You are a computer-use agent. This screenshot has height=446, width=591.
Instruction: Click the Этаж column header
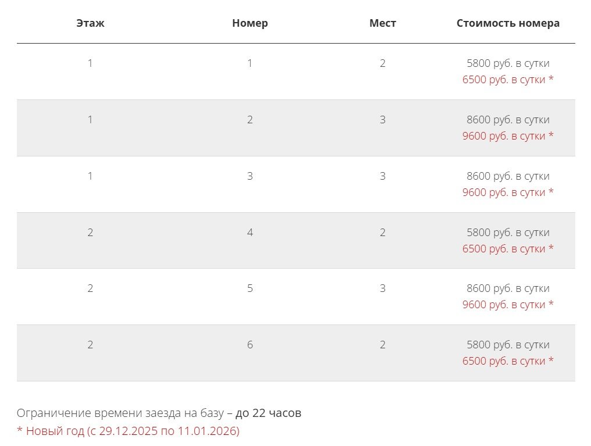[90, 23]
